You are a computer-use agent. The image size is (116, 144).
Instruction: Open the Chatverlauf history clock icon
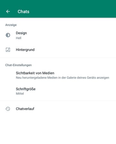pyautogui.click(x=8, y=109)
